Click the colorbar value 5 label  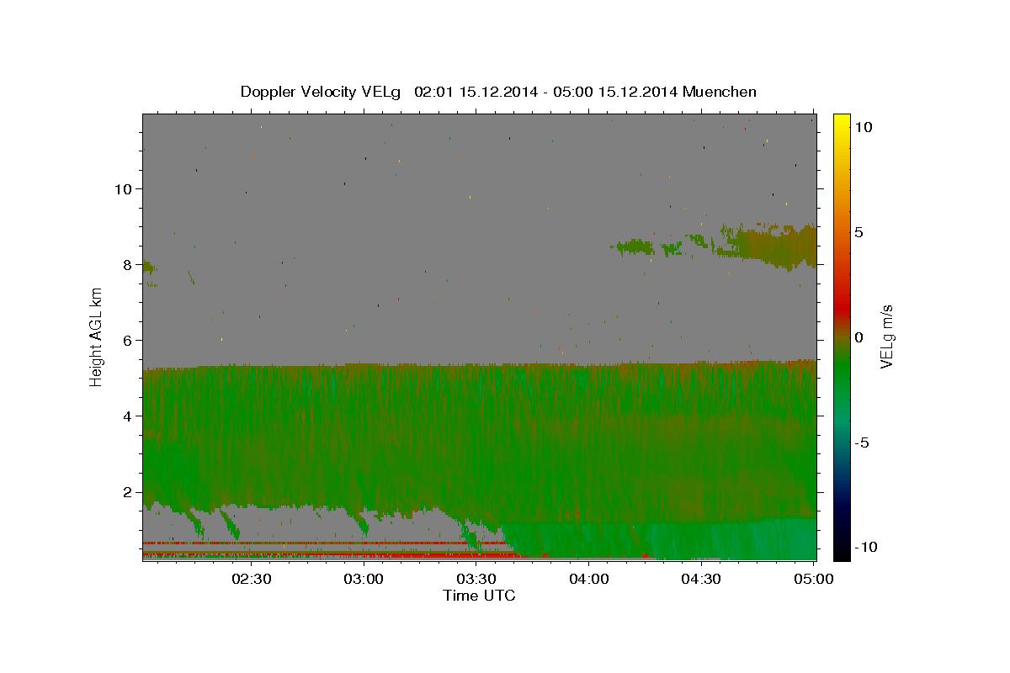point(858,232)
